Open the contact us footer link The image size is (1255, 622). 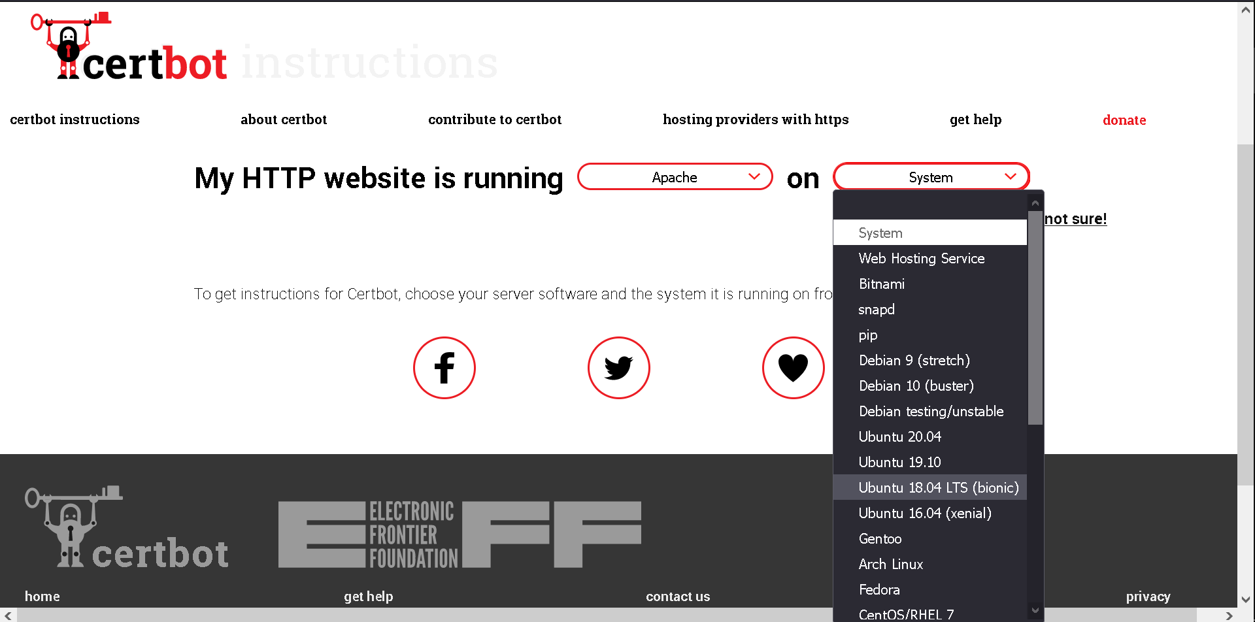678,597
